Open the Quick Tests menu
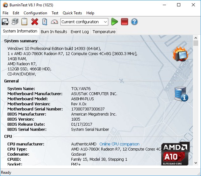The height and width of the screenshot is (176, 201). [x=72, y=13]
